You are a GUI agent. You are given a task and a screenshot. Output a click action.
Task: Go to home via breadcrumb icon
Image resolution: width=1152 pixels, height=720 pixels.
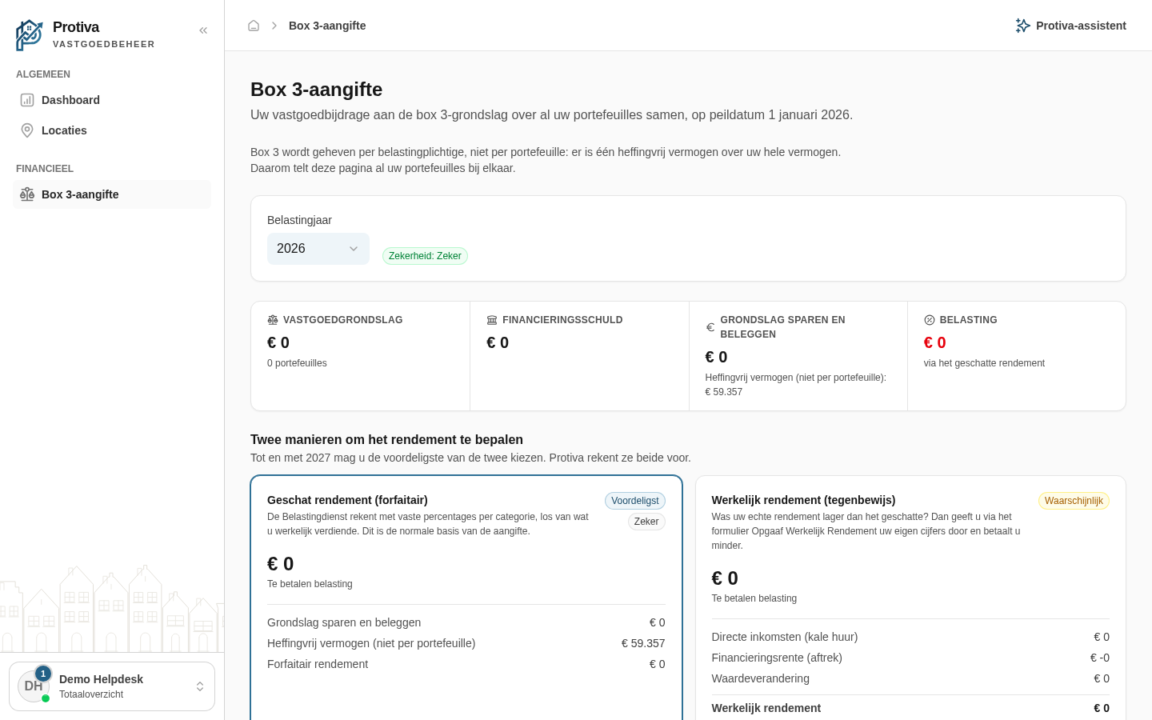[254, 26]
